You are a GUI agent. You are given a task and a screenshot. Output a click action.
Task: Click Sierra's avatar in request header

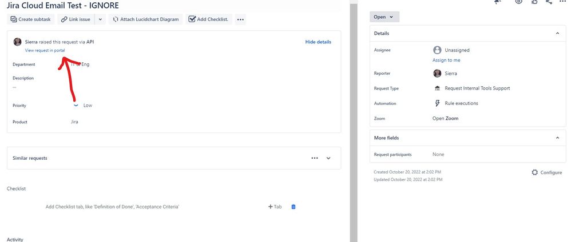(x=18, y=42)
